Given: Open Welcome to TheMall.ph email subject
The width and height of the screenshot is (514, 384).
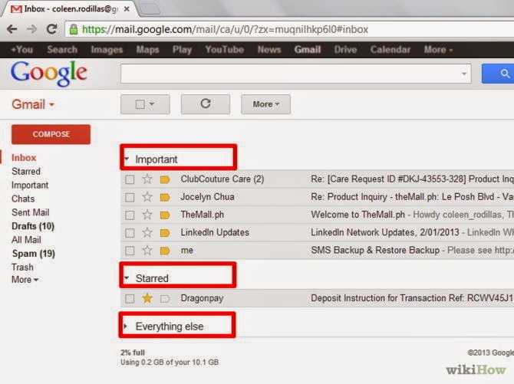Looking at the screenshot, I should pos(358,215).
